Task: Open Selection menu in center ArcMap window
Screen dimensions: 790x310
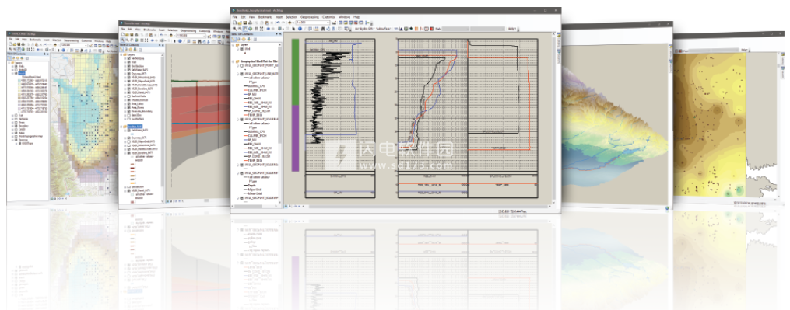Action: (292, 17)
